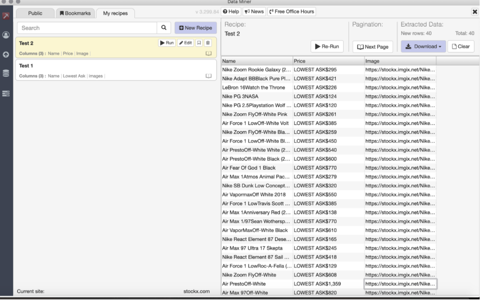Clear the extracted data
484x302 pixels.
tap(461, 46)
